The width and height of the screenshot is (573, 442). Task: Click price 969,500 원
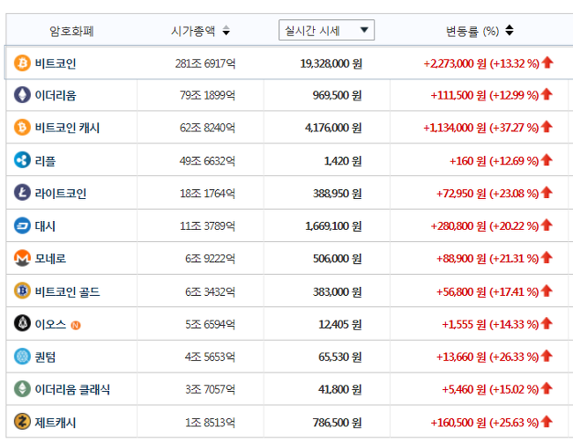(338, 95)
